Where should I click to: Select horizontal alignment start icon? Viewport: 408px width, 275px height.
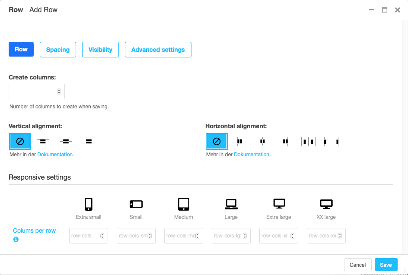point(239,141)
